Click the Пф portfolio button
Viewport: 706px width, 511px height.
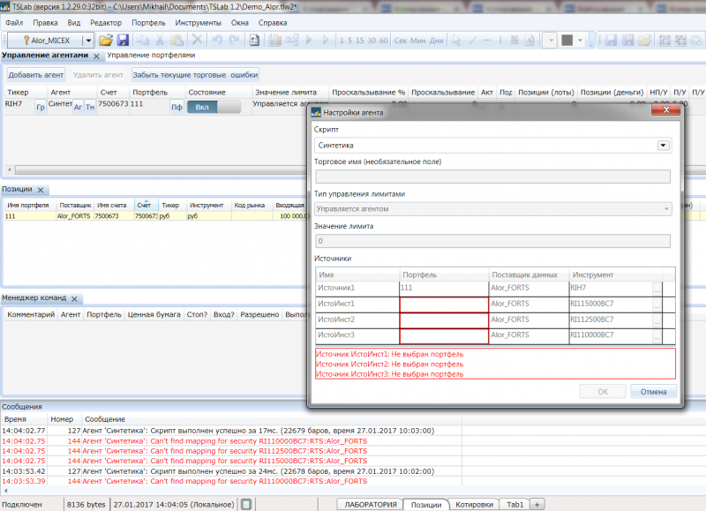pyautogui.click(x=176, y=107)
